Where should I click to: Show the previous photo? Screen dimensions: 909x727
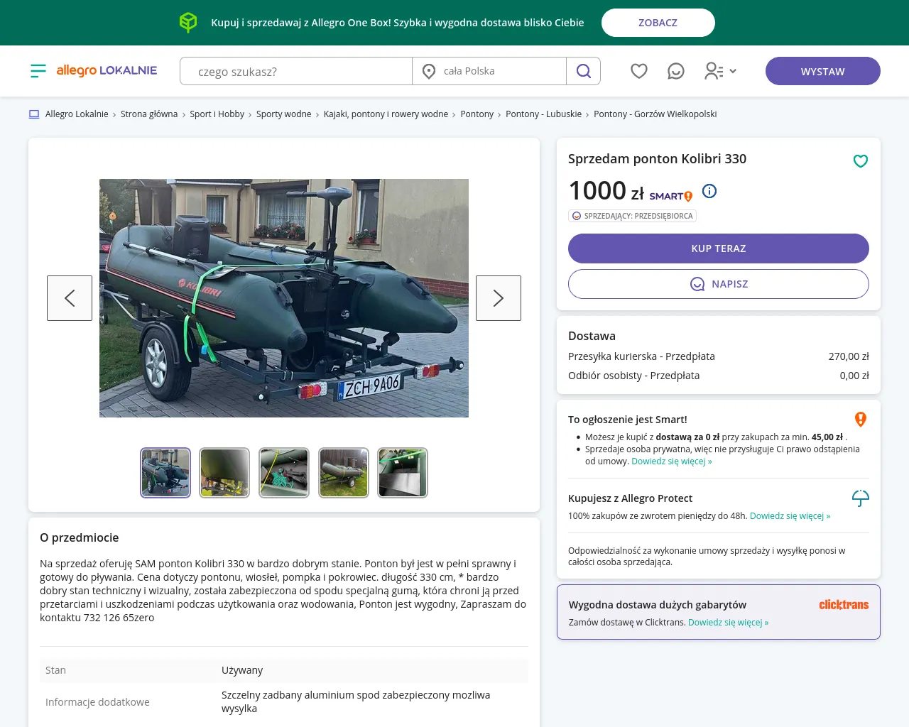point(70,298)
